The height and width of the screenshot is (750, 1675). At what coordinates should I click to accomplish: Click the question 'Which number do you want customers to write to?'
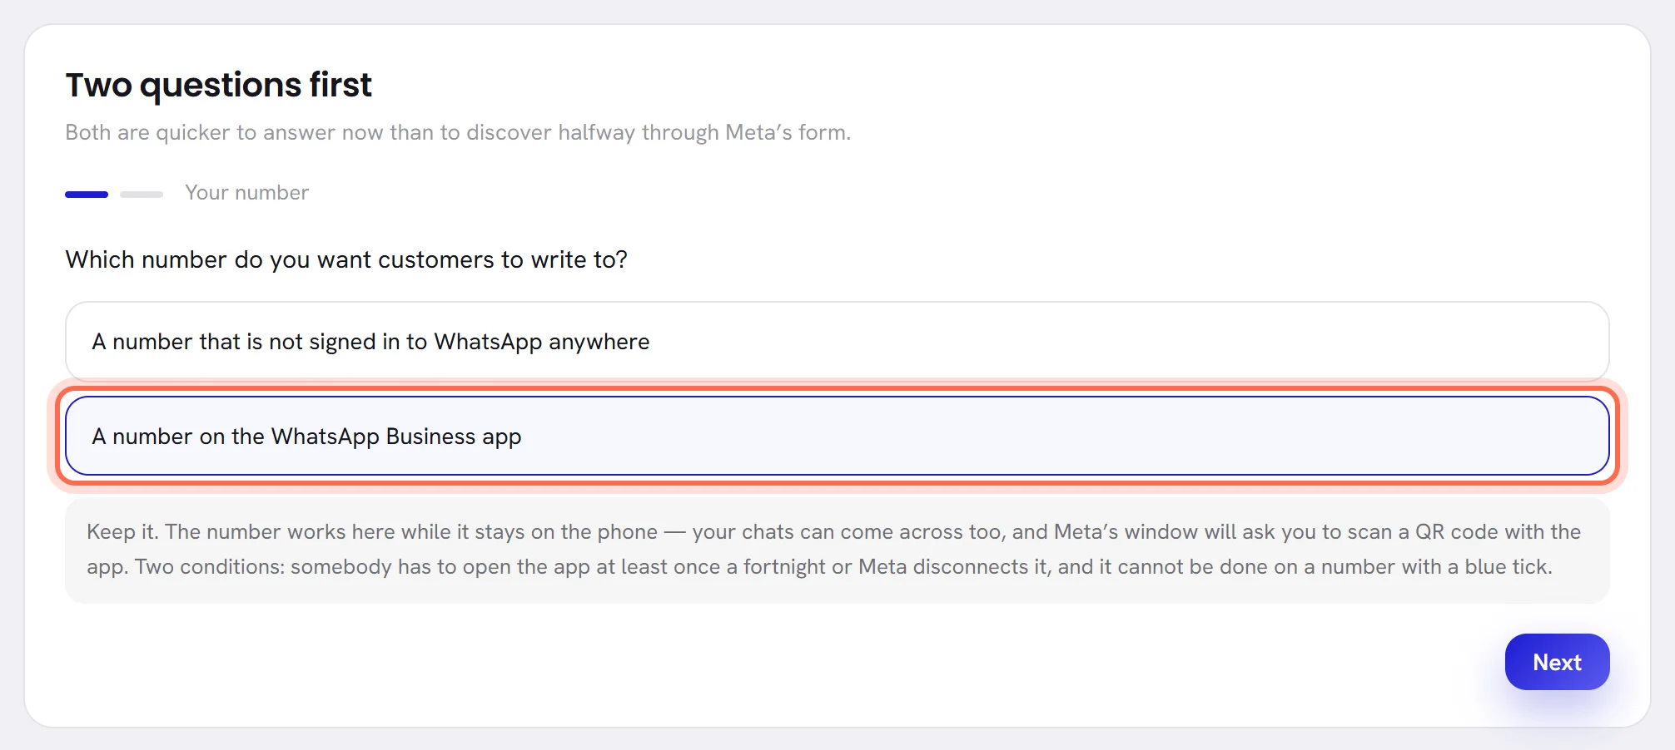tap(346, 259)
